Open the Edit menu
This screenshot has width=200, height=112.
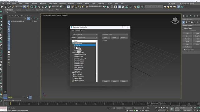3,4
